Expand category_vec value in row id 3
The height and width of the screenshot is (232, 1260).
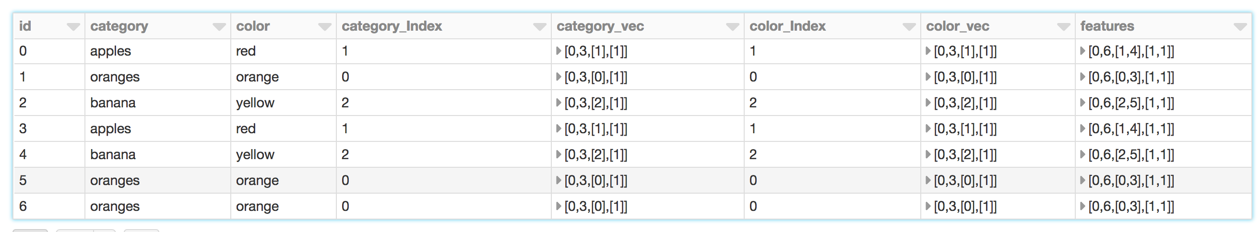[559, 128]
